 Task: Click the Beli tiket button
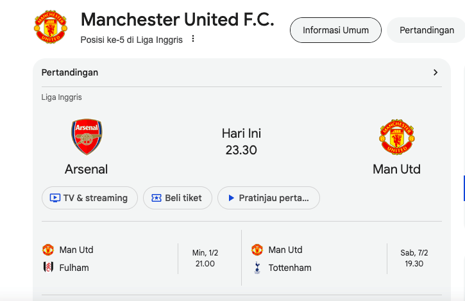[x=177, y=198]
